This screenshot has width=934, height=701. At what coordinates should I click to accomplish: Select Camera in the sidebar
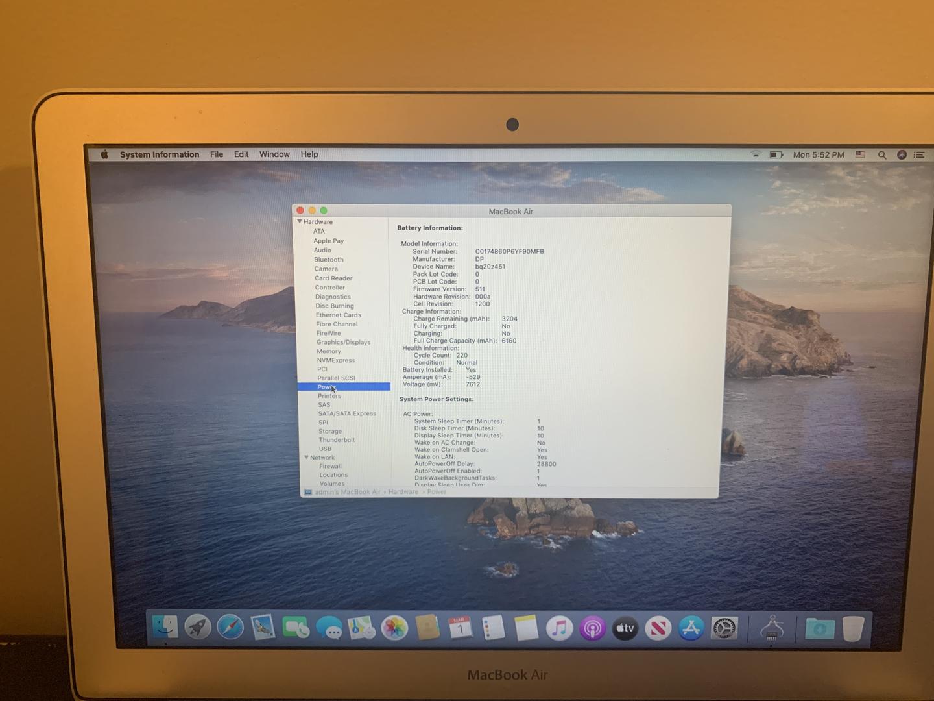tap(326, 269)
